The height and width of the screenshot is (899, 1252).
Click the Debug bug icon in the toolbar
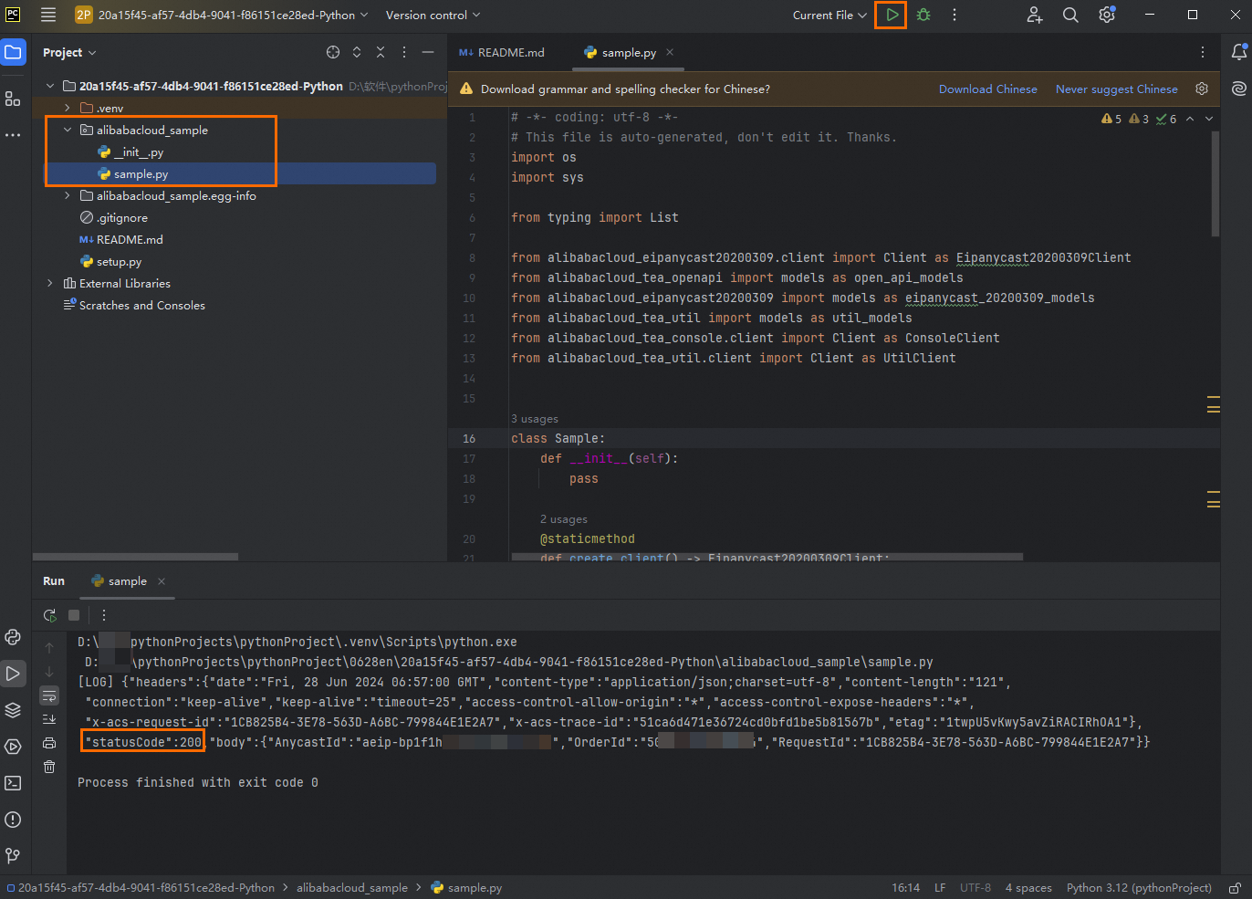click(x=923, y=16)
